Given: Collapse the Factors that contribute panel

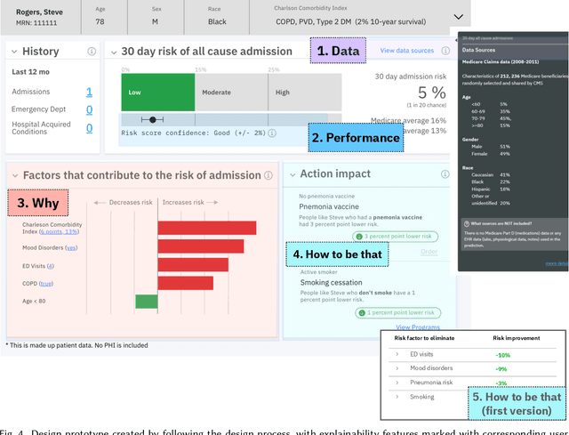Looking at the screenshot, I should pos(13,175).
